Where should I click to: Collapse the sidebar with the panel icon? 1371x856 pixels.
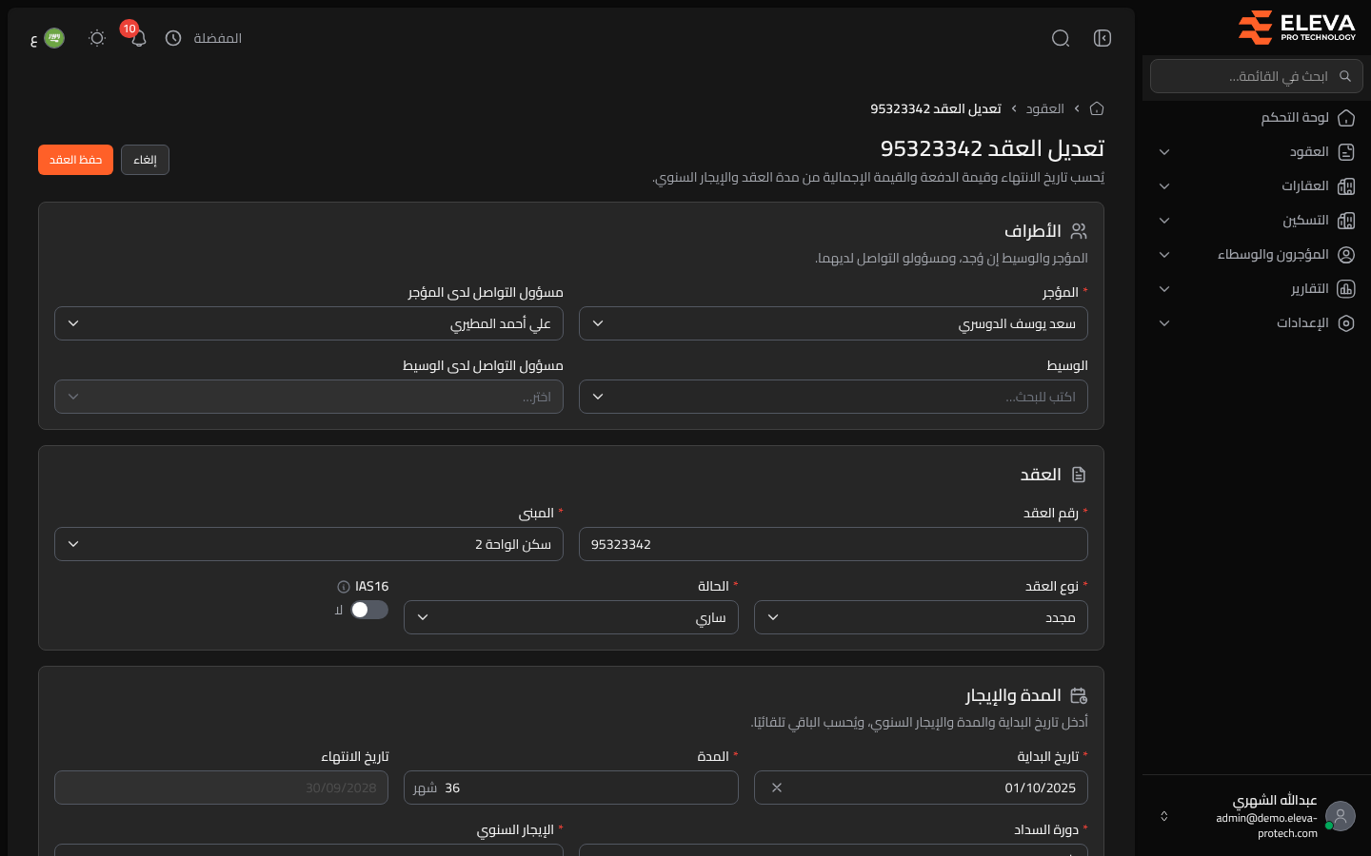click(x=1103, y=38)
